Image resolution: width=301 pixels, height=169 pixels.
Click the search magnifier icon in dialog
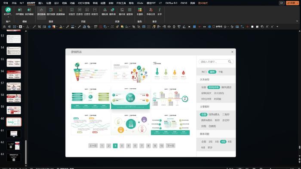pos(230,61)
